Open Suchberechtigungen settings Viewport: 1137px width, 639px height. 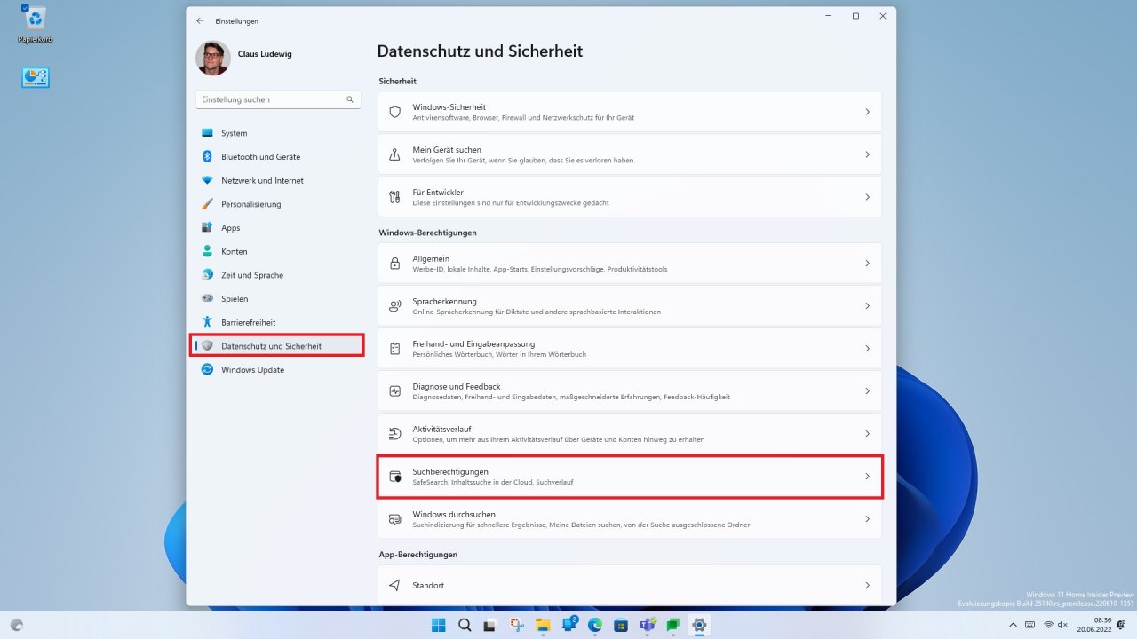click(630, 477)
